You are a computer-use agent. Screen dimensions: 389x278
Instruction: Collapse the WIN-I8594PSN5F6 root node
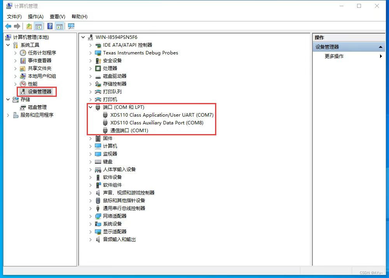click(x=83, y=37)
